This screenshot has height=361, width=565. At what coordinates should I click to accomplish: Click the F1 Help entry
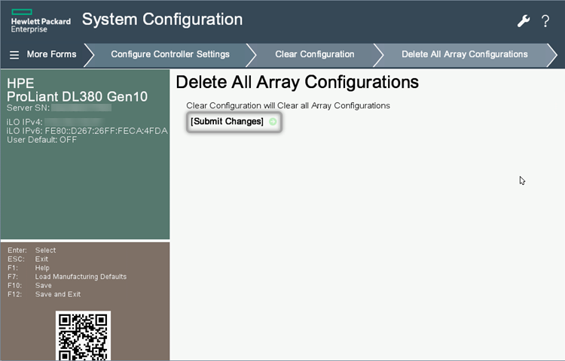click(29, 268)
